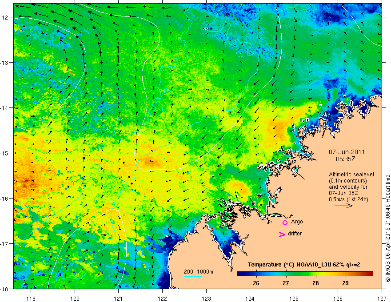Click the 0.5m/s velocity scale arrow
This screenshot has width=391, height=302.
point(343,206)
